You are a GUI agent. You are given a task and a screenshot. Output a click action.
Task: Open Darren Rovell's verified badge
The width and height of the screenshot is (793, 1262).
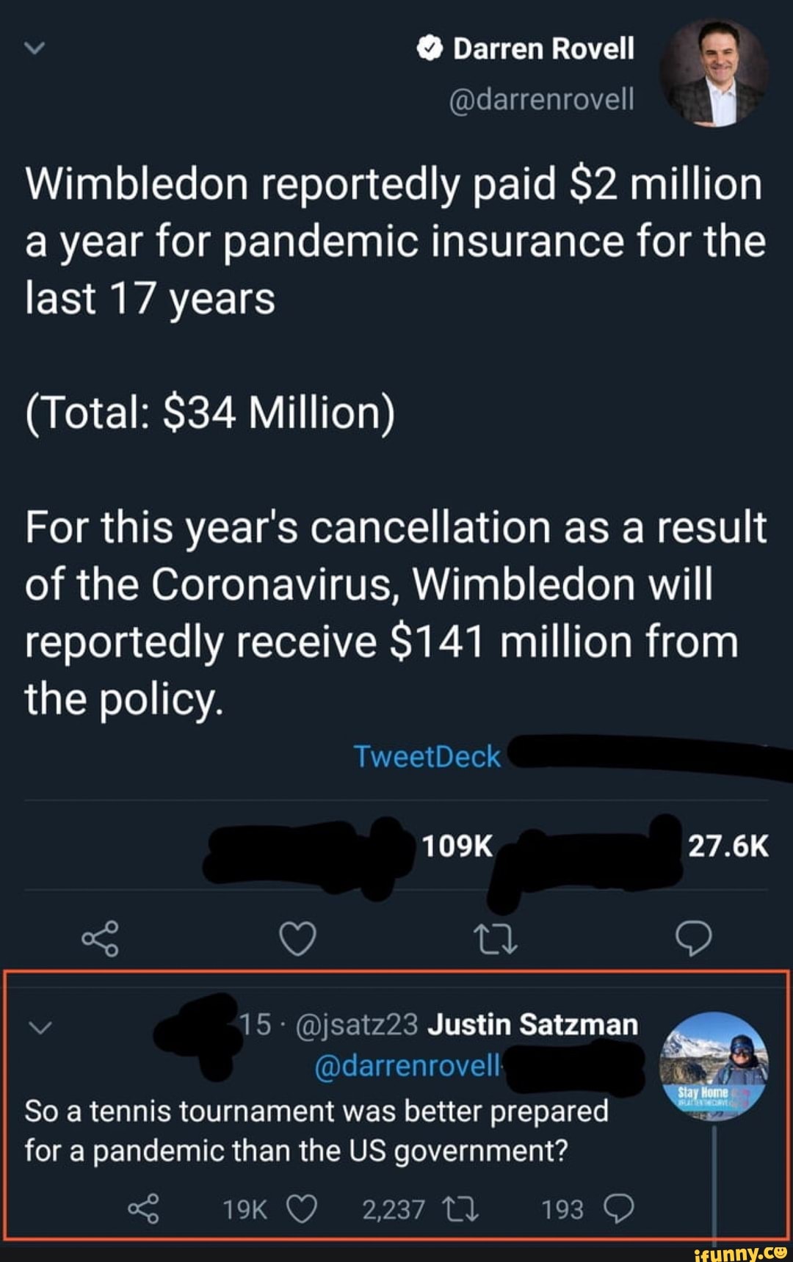coord(429,49)
